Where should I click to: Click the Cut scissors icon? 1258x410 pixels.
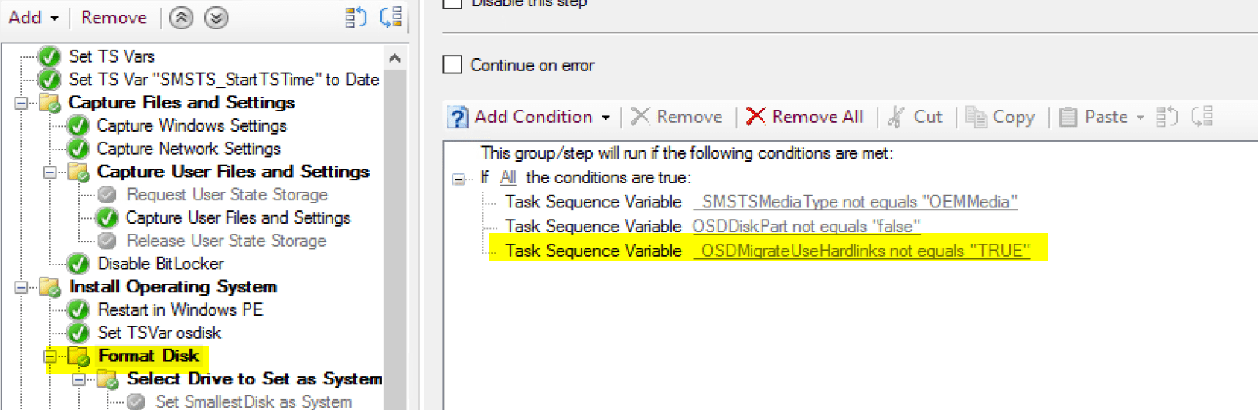(896, 117)
